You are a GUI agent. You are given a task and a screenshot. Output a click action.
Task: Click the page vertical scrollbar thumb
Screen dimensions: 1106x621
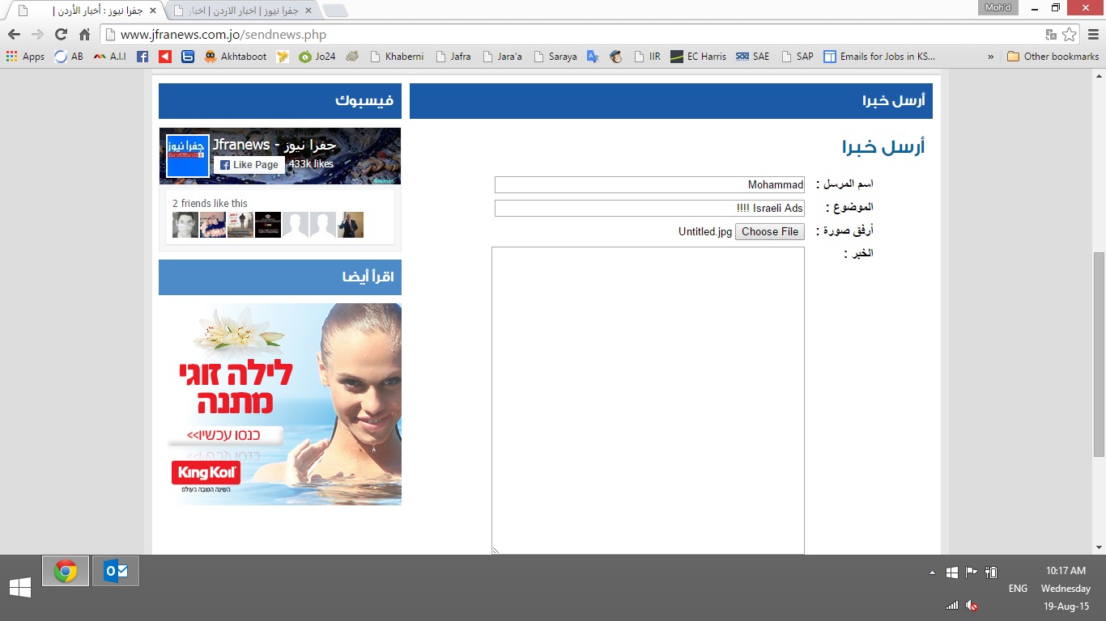(1099, 354)
